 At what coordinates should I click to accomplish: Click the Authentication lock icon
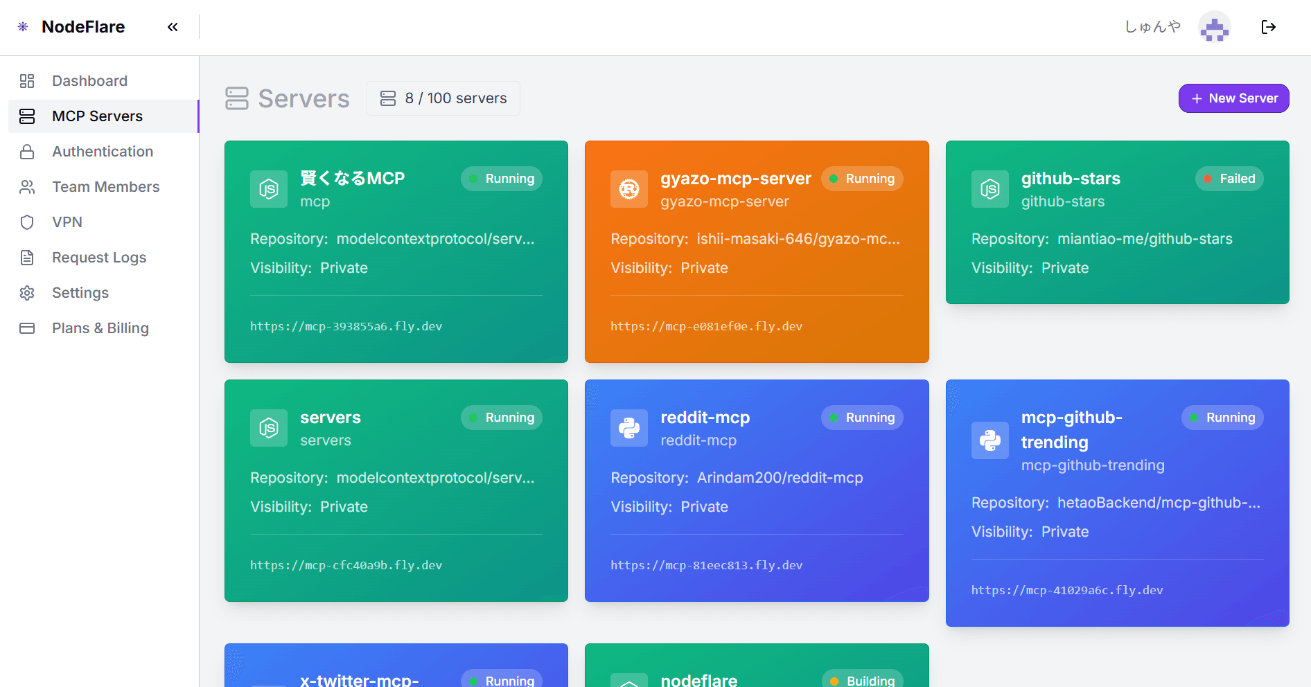pos(27,152)
